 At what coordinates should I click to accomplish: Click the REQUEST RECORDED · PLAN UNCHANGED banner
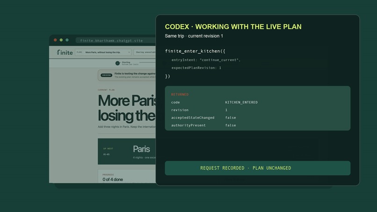pyautogui.click(x=258, y=168)
